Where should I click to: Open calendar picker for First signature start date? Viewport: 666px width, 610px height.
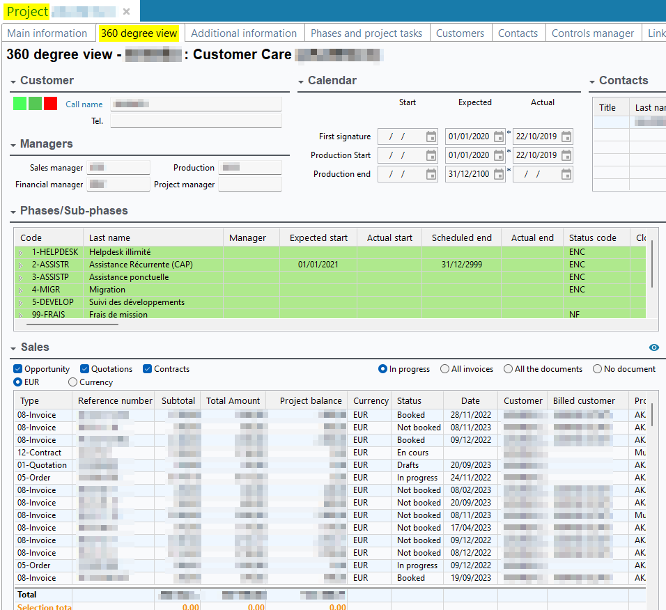[431, 137]
